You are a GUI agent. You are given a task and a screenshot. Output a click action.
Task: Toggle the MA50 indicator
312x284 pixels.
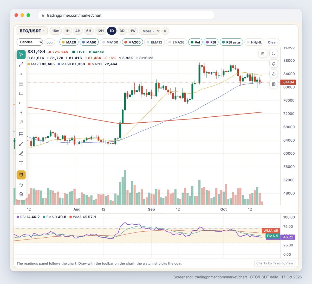[x=89, y=42]
